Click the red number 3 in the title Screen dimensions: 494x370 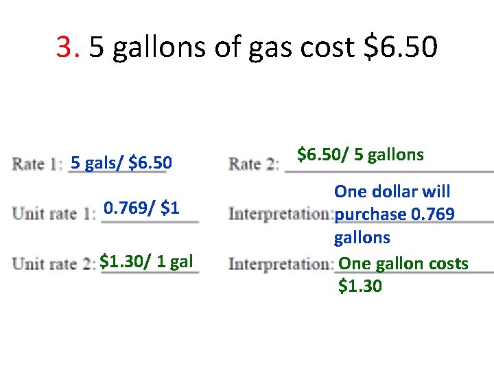click(x=67, y=47)
